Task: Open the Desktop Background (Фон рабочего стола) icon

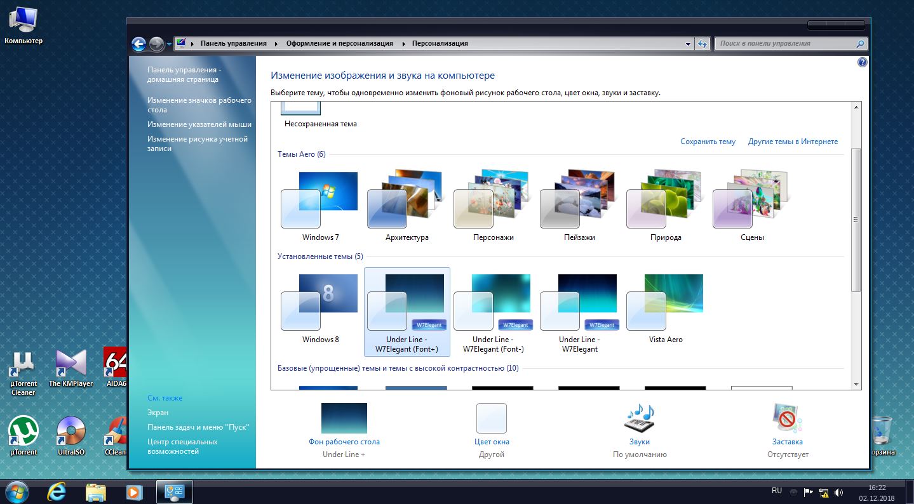Action: pos(344,418)
